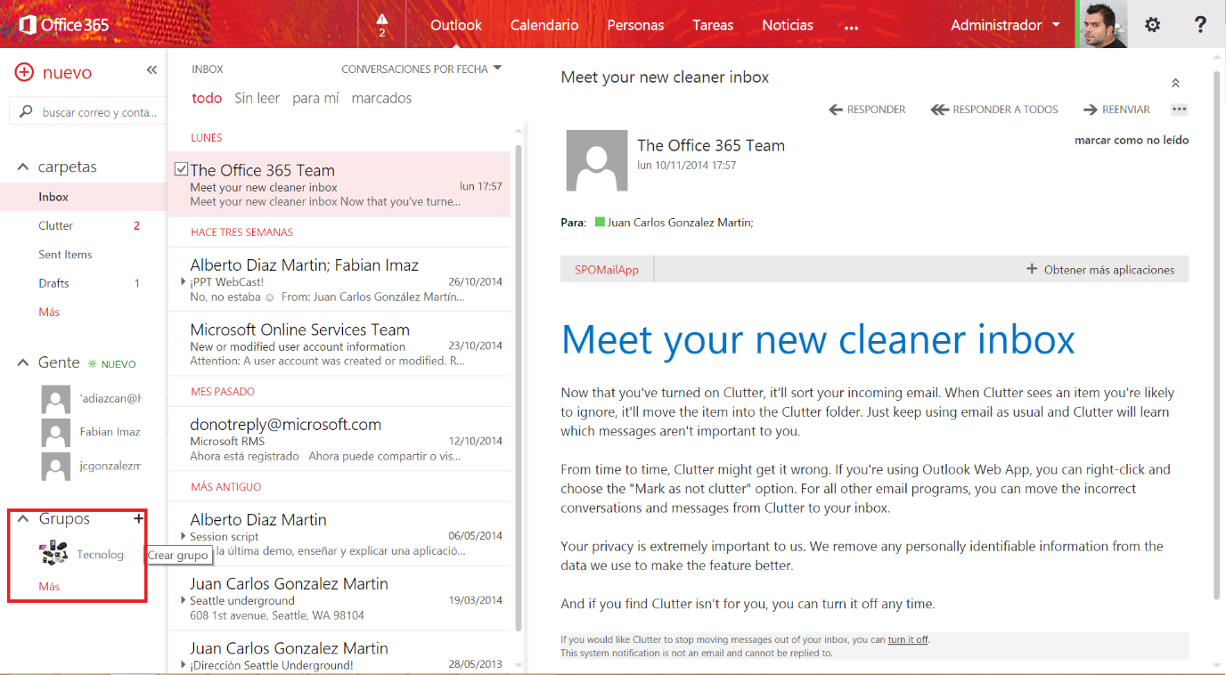Click the turn it off link
Viewport: 1226px width, 675px height.
pyautogui.click(x=907, y=638)
